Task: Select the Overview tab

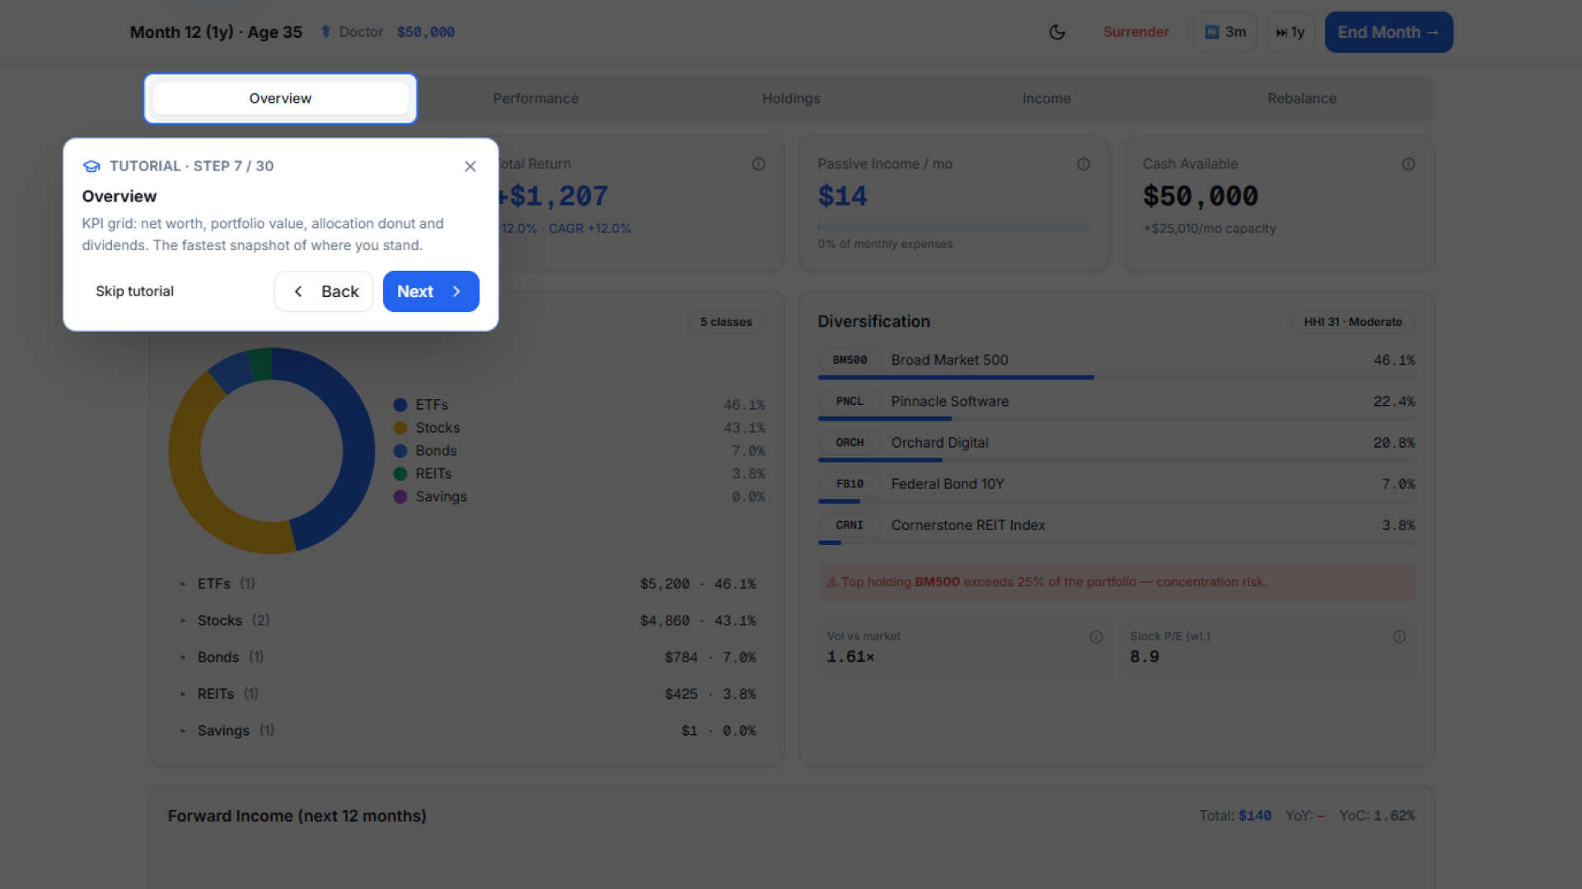Action: point(280,99)
